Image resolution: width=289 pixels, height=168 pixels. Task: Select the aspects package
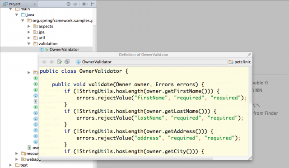47,26
